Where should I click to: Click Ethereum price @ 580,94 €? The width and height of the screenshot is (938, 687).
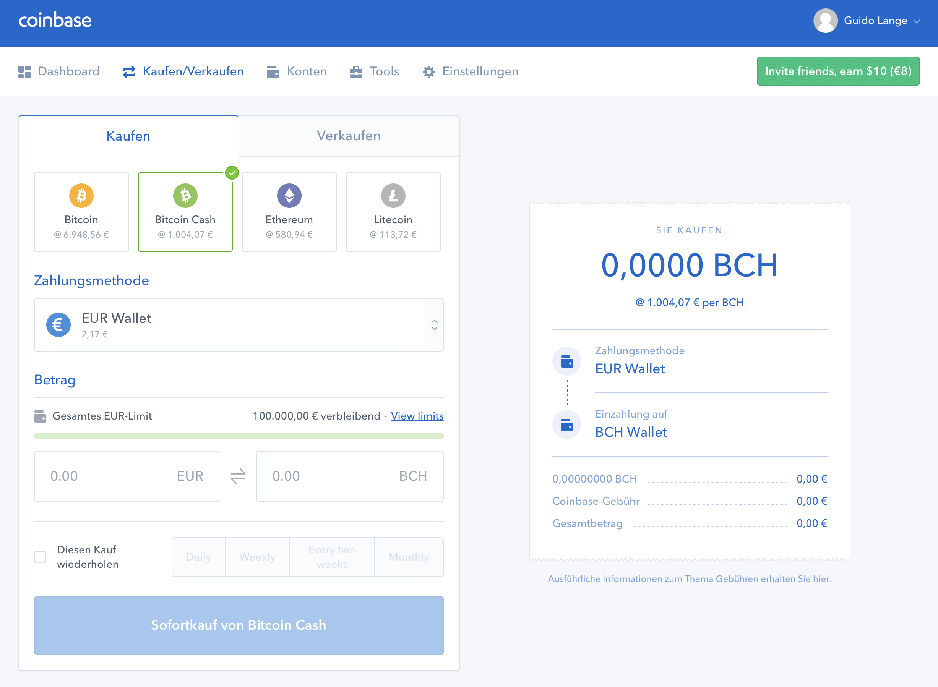tap(289, 235)
